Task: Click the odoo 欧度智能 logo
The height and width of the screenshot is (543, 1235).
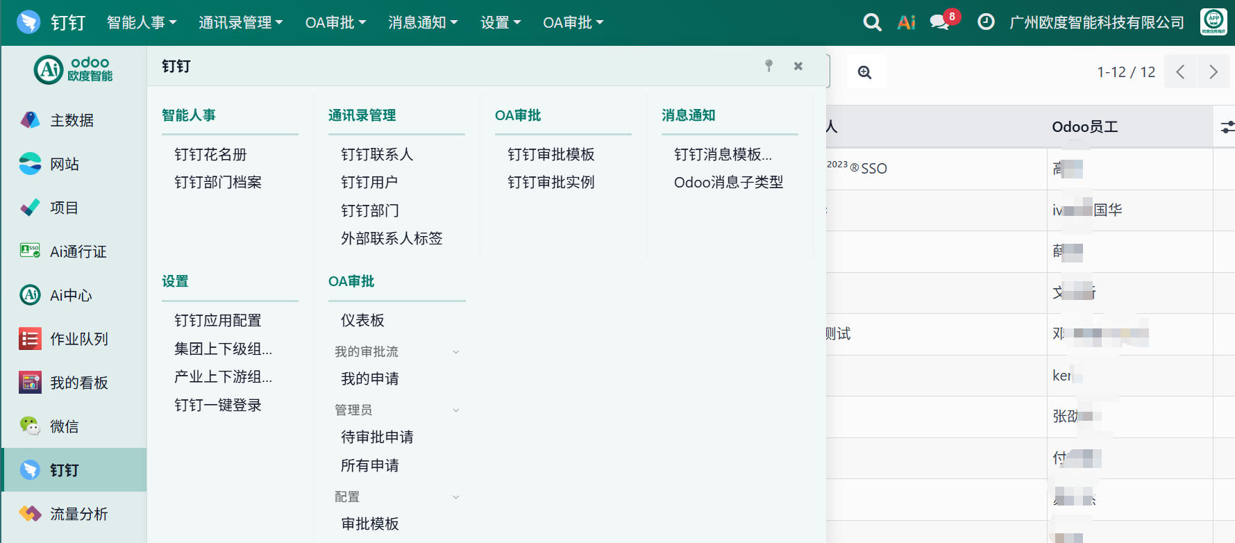Action: [74, 69]
